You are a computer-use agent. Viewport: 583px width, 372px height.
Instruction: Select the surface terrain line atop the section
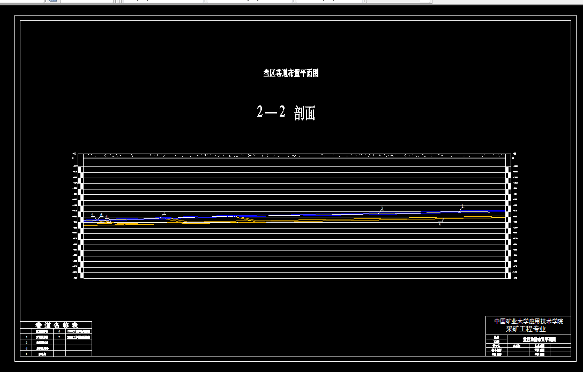pos(294,156)
